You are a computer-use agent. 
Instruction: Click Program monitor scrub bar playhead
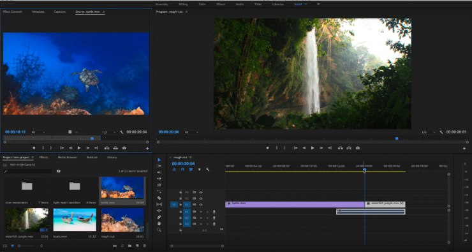tap(397, 138)
